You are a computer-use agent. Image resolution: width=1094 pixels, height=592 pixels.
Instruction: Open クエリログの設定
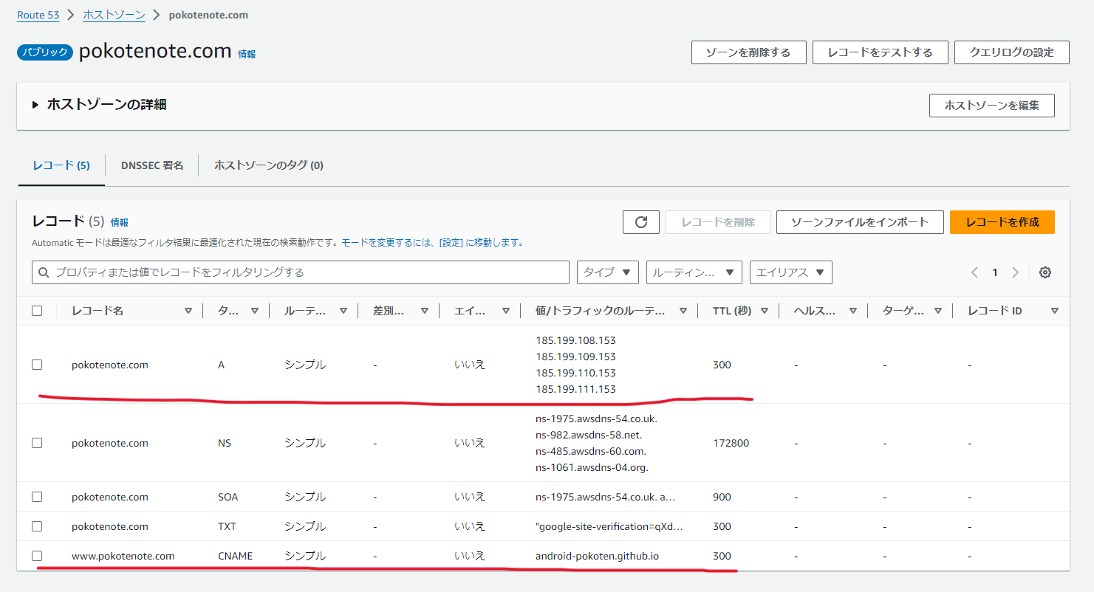click(1012, 52)
